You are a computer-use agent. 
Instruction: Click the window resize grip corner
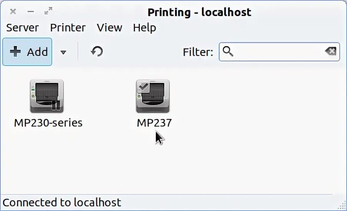(x=342, y=206)
